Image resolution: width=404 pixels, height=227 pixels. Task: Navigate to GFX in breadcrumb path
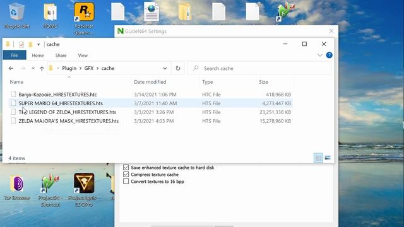(89, 68)
